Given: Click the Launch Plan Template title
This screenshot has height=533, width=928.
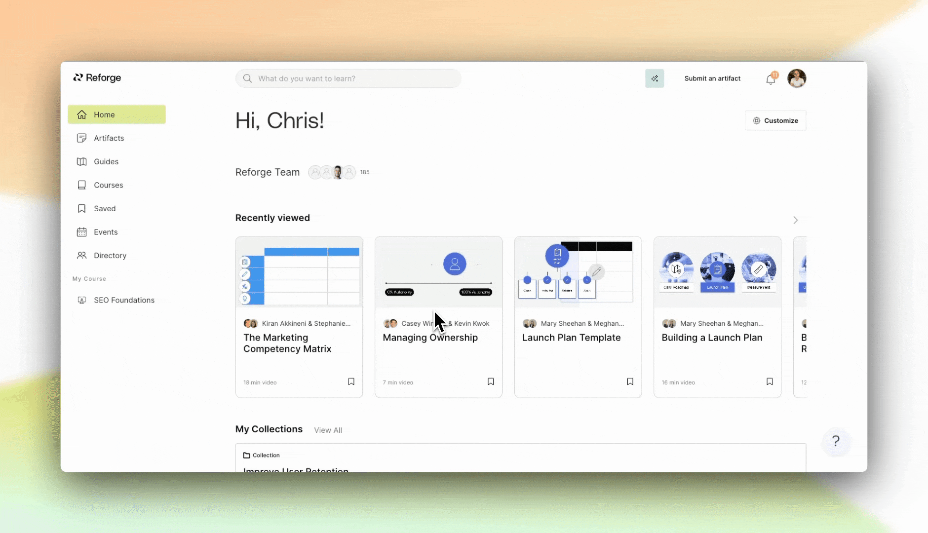Looking at the screenshot, I should coord(572,338).
